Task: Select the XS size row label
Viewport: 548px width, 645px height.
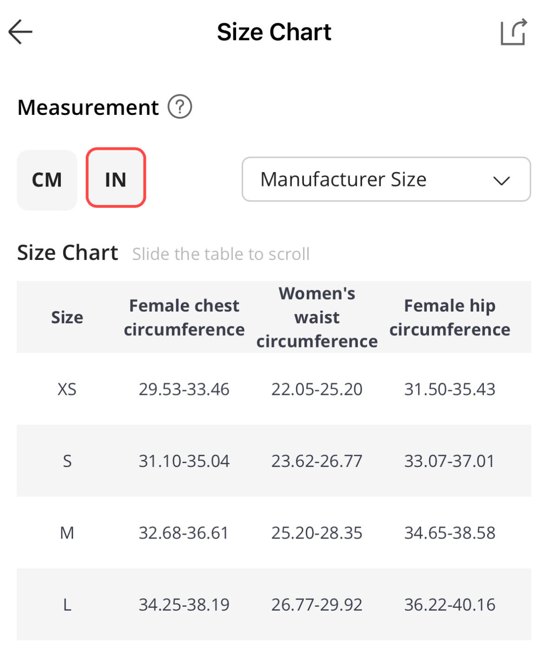Action: (x=67, y=389)
